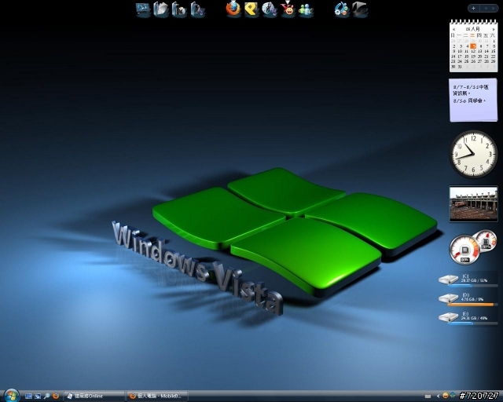Open the dark recycle bin icon at dock end
This screenshot has height=402, width=503.
[360, 9]
